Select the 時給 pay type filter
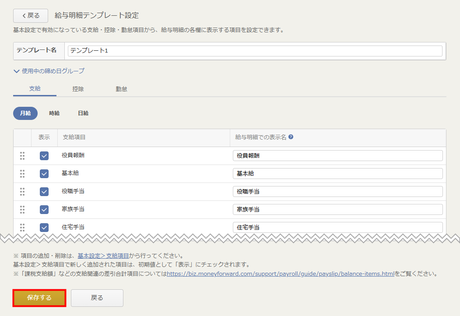Image resolution: width=460 pixels, height=316 pixels. [x=54, y=113]
